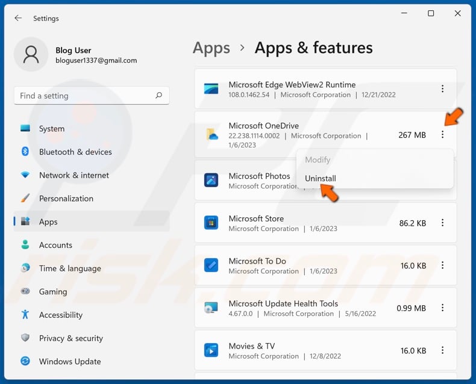
Task: Open System settings in the sidebar
Action: tap(92, 129)
